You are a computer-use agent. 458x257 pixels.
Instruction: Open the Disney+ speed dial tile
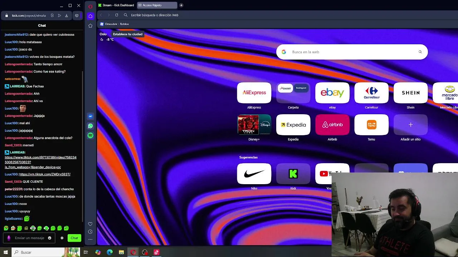click(254, 125)
